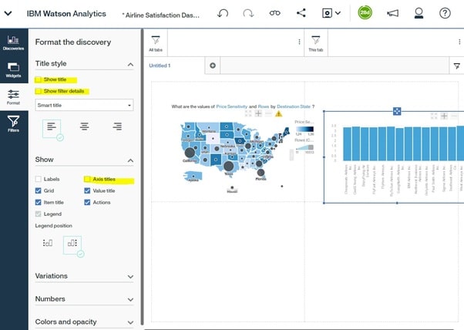Click the Destination State link
Viewport: 464px width, 330px height.
coord(294,106)
